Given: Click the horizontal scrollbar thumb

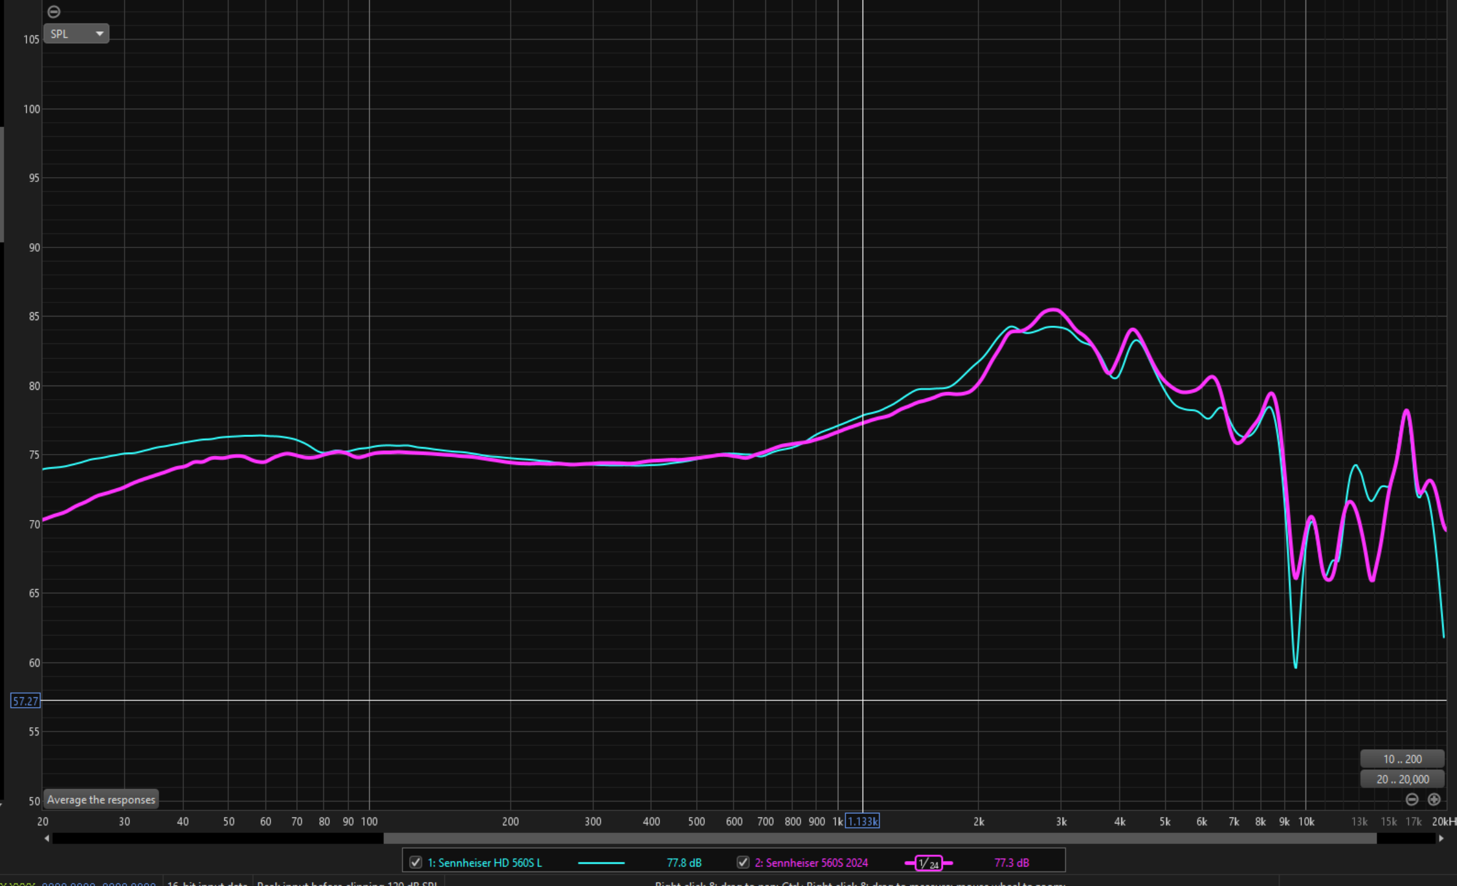Looking at the screenshot, I should click(879, 838).
